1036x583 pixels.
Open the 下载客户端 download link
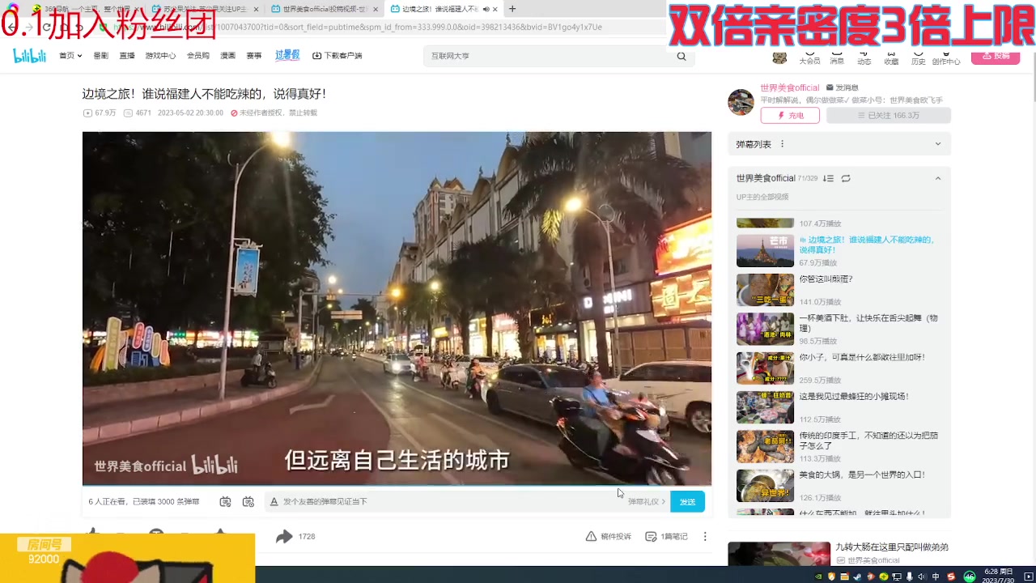click(338, 56)
